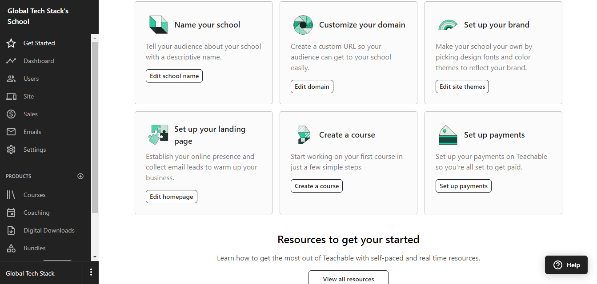This screenshot has width=597, height=284.
Task: Open Emails via the envelope icon
Action: pos(11,132)
